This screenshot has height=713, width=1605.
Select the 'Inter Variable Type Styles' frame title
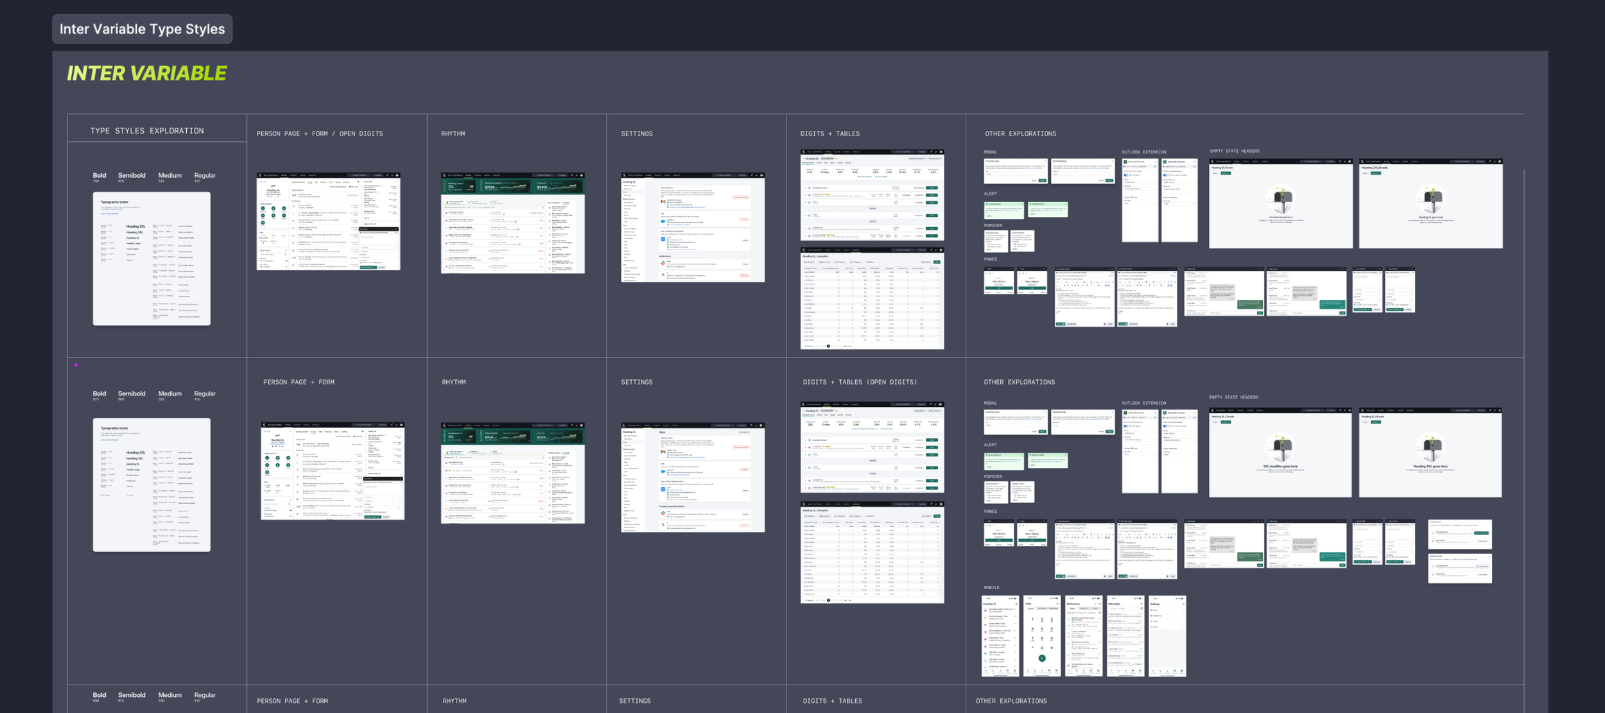pos(142,29)
